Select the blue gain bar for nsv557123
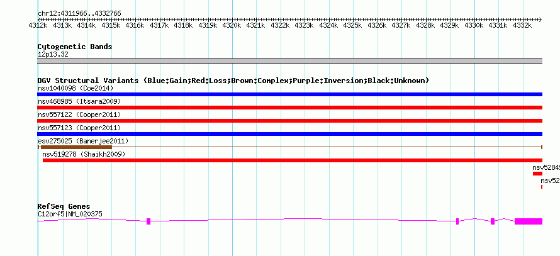 (x=289, y=134)
